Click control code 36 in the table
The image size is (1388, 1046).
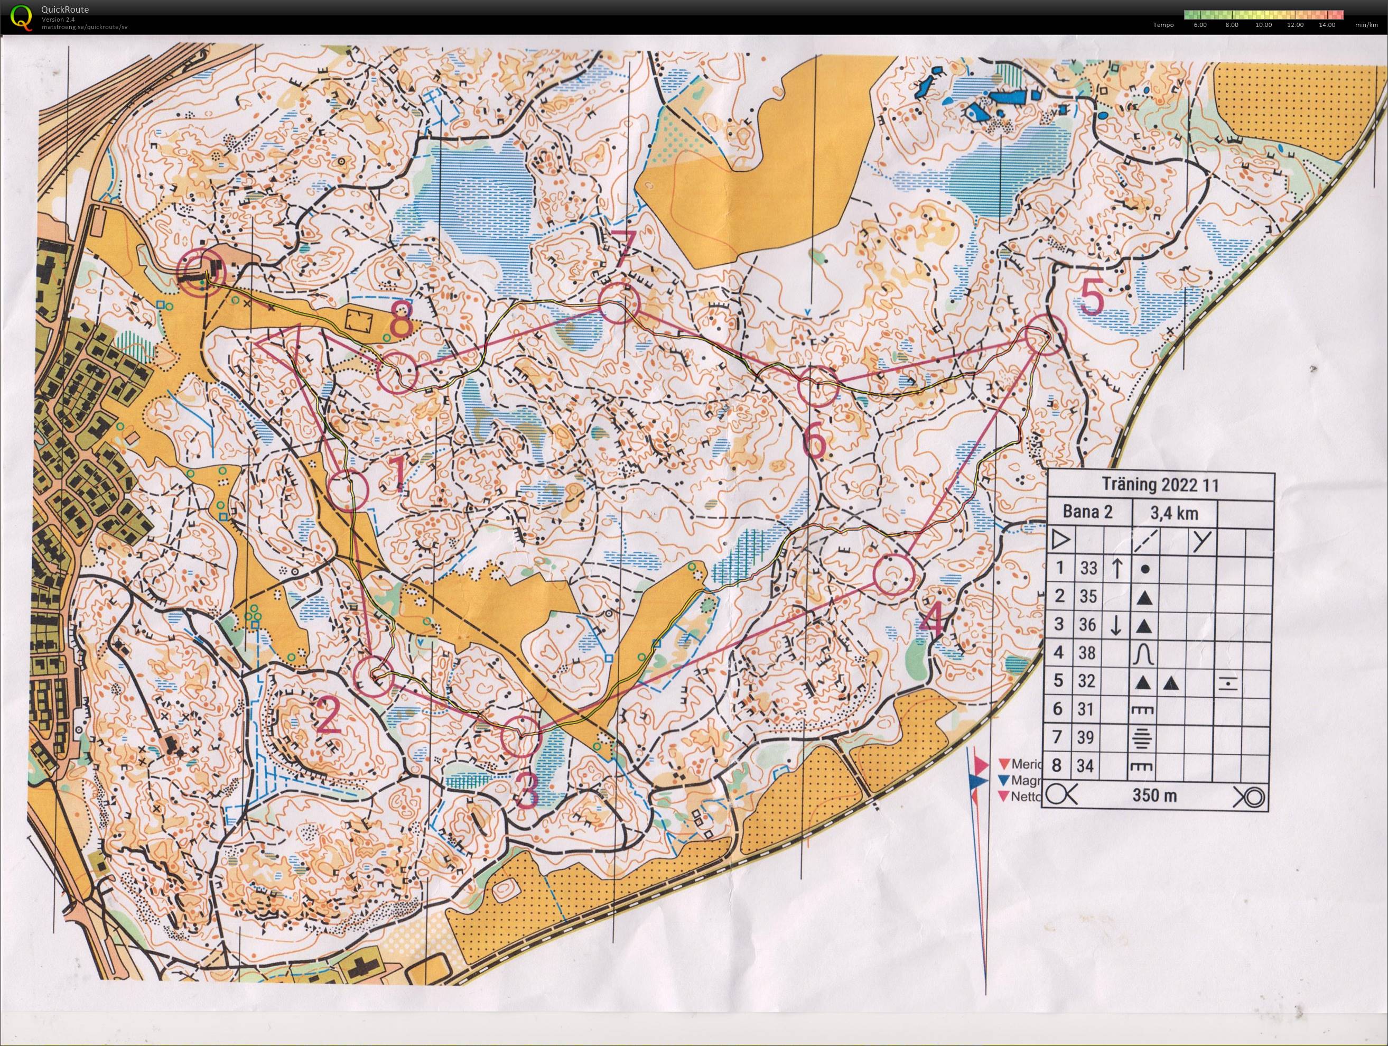pos(1088,624)
